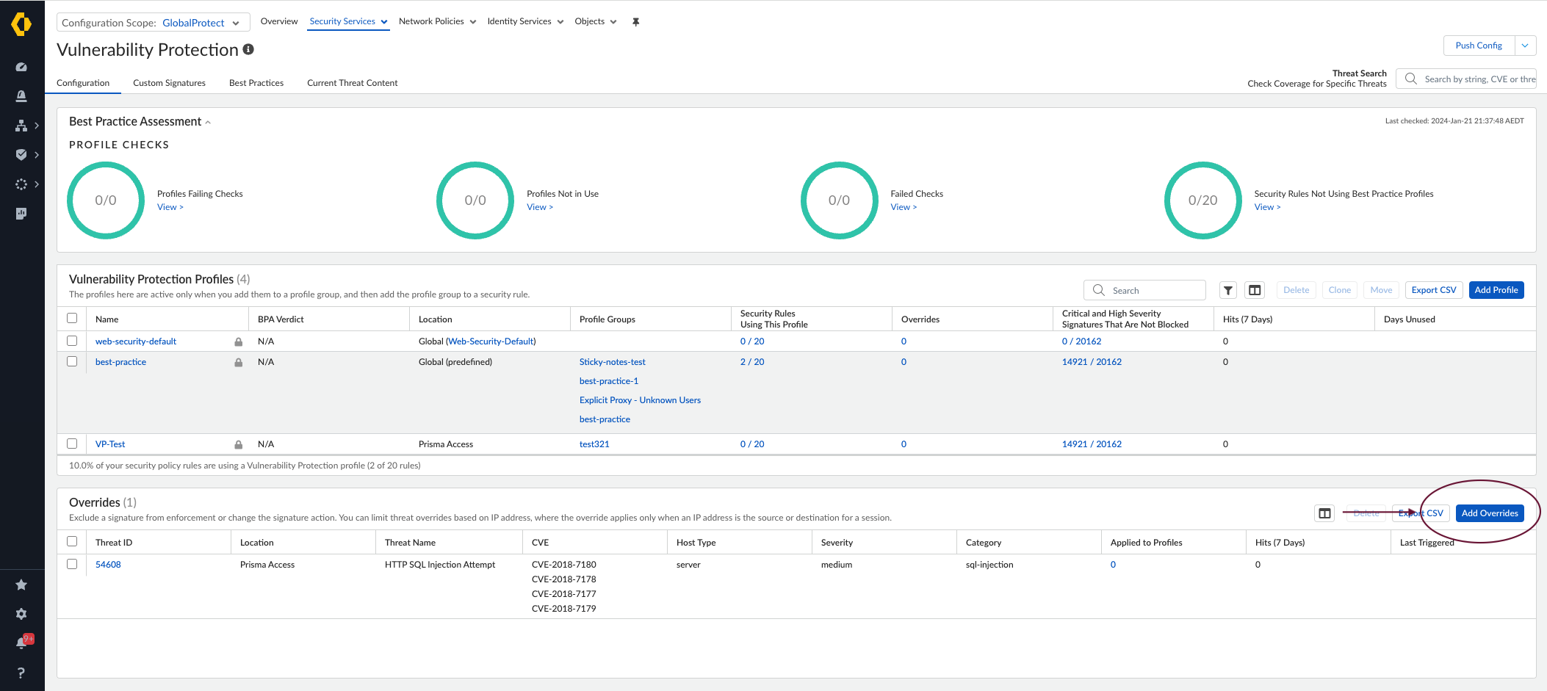Open the settings gear in sidebar
The width and height of the screenshot is (1547, 691).
tap(21, 614)
